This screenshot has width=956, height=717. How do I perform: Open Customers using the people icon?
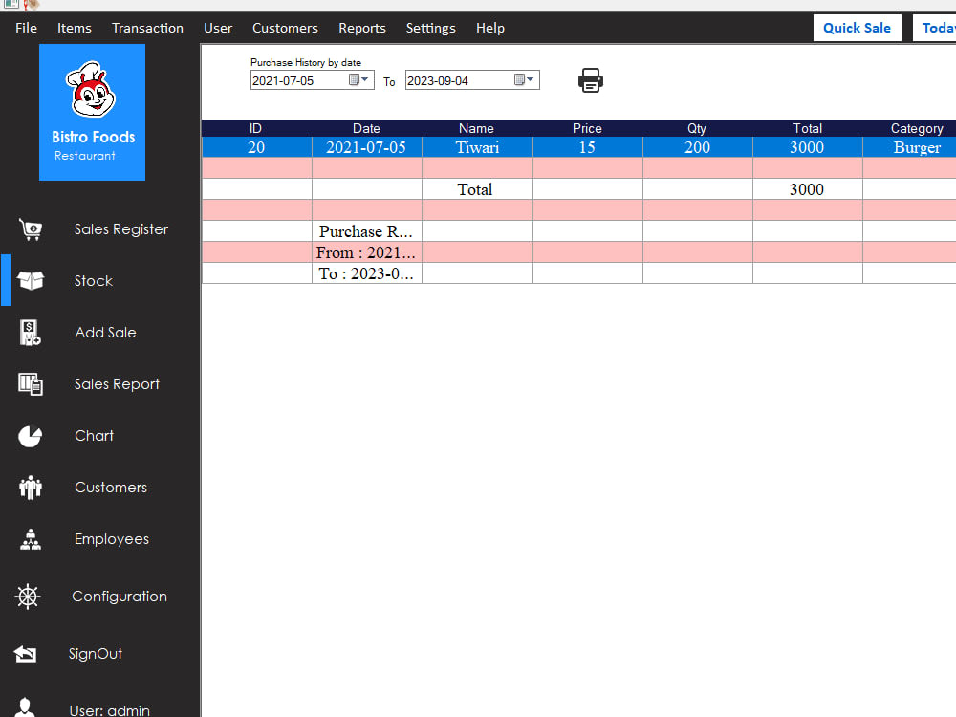click(30, 487)
